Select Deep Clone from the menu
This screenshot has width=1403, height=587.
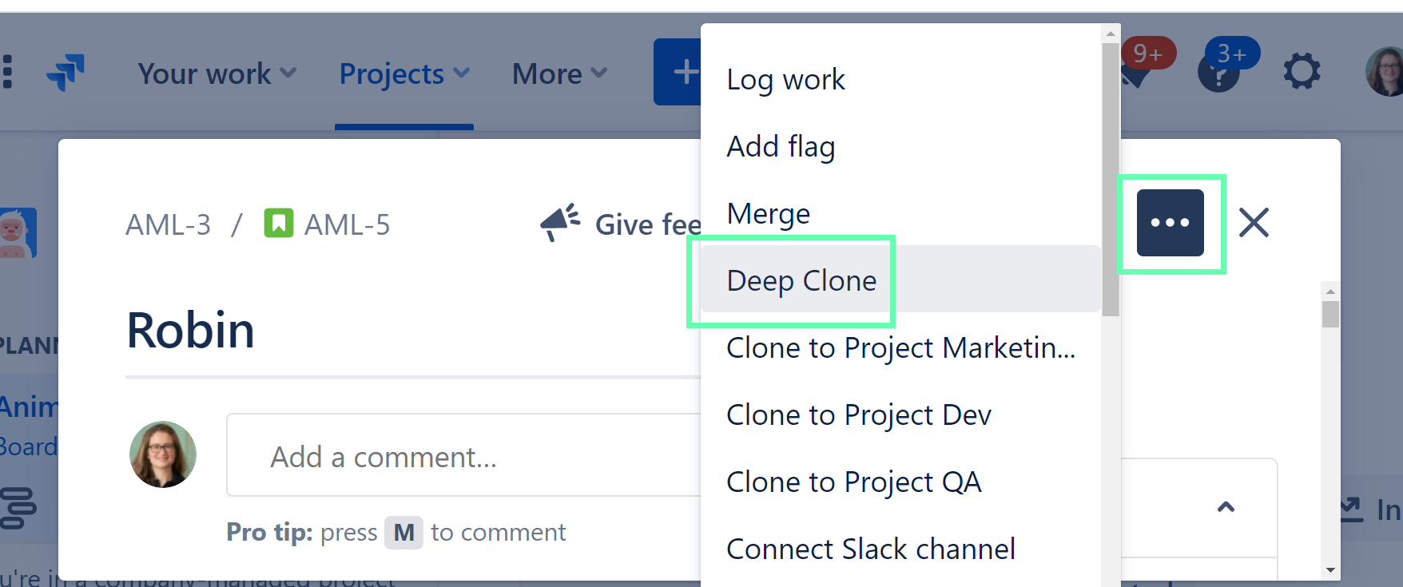click(801, 280)
